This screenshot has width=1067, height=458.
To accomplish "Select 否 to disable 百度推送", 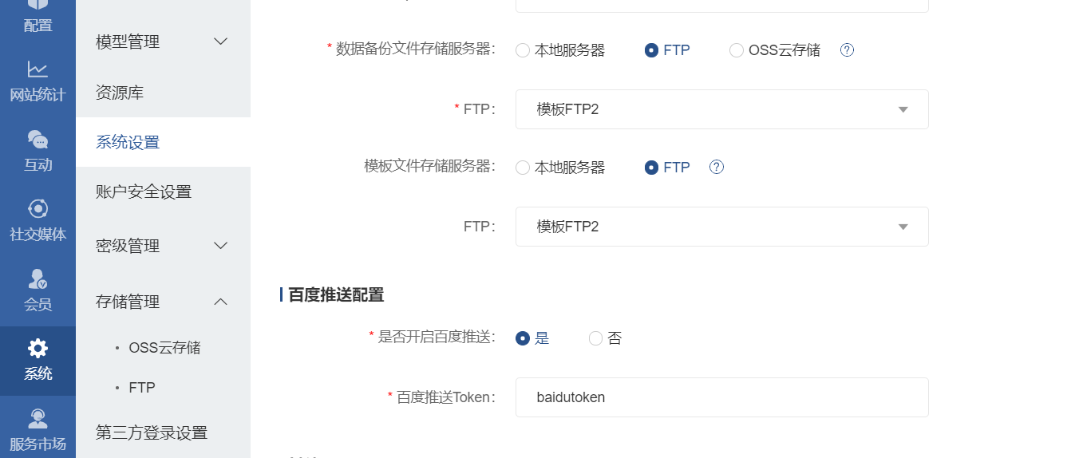I will coord(595,338).
